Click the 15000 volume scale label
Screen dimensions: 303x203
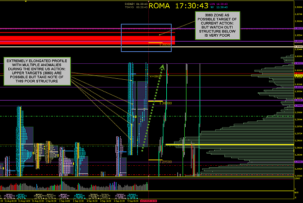tap(297, 178)
